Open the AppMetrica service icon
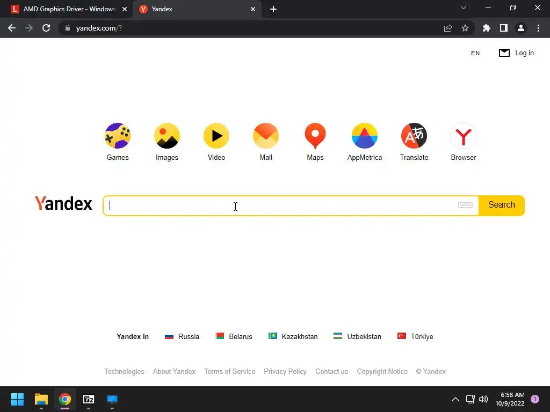The width and height of the screenshot is (550, 412). (x=365, y=136)
